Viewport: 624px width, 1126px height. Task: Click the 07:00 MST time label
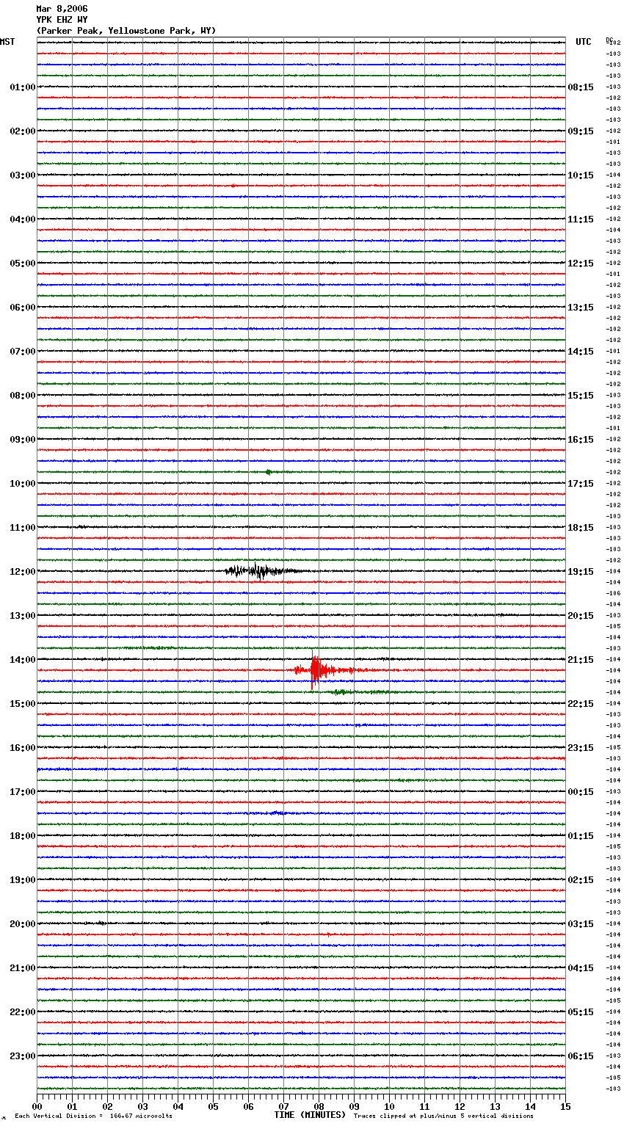22,352
